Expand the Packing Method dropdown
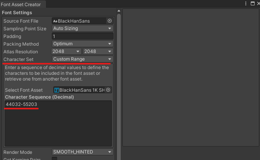260x160 pixels. point(82,44)
